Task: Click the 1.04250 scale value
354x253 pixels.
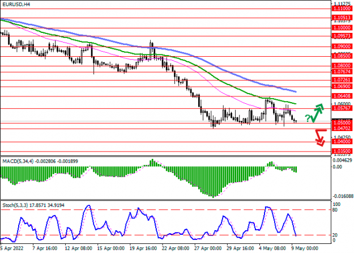Action: click(x=342, y=137)
